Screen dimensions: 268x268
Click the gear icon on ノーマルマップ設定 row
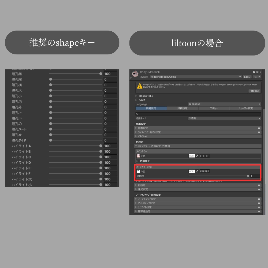pos(259,199)
